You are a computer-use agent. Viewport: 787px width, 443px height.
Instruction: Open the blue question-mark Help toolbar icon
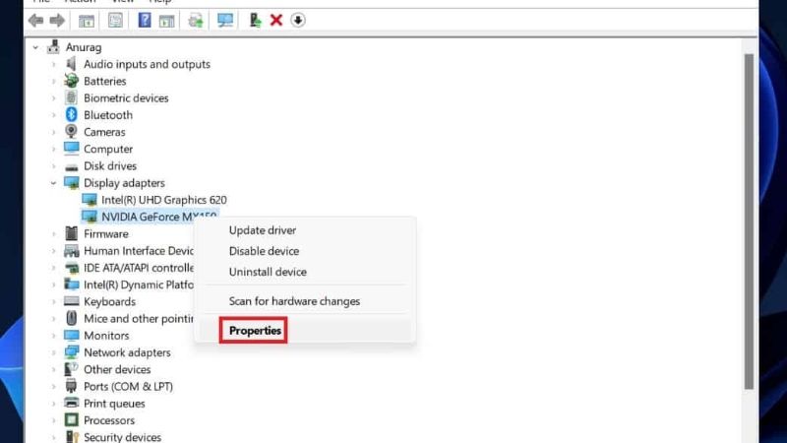click(x=145, y=20)
